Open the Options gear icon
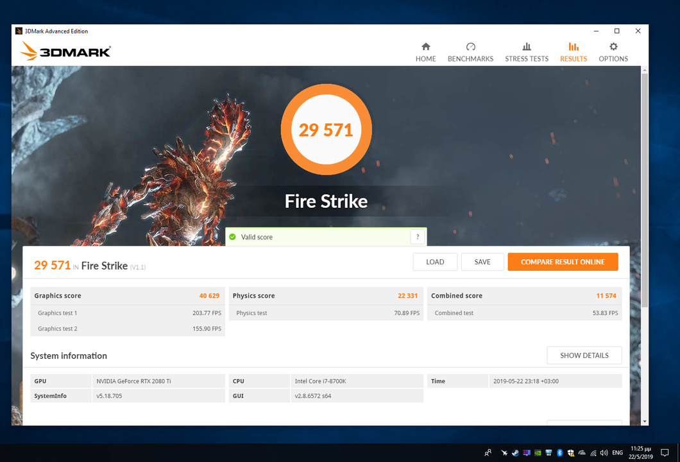 tap(613, 46)
